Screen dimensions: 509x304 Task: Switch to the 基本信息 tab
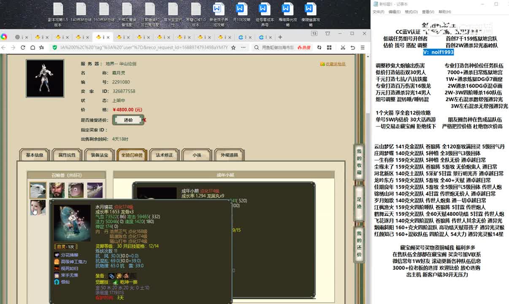tap(34, 155)
